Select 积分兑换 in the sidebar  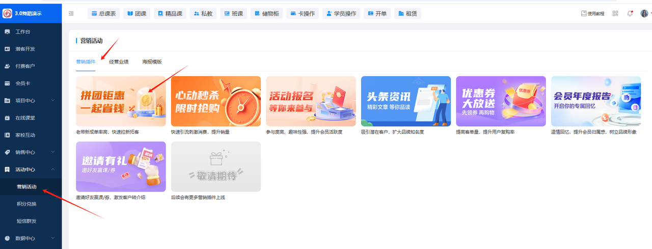[26, 204]
